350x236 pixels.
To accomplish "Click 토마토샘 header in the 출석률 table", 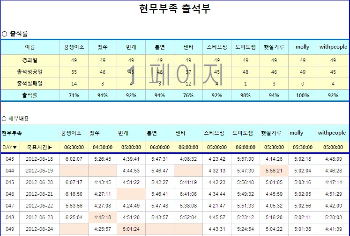I will (x=246, y=47).
